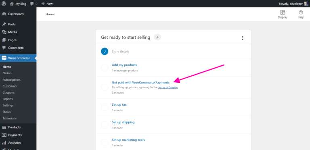Open WooCommerce Home submenu
The height and width of the screenshot is (150, 310).
pyautogui.click(x=7, y=67)
